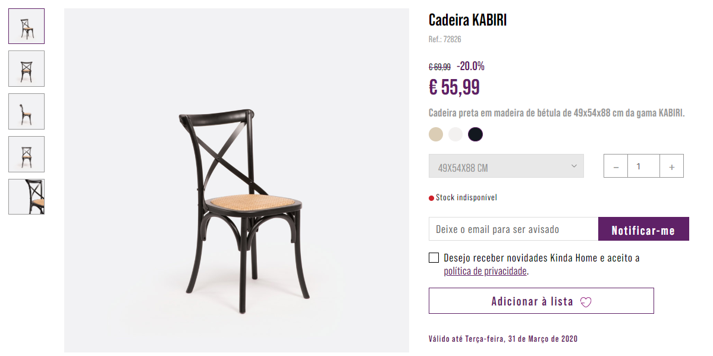
Task: Decrease quantity with the minus button
Action: [615, 166]
